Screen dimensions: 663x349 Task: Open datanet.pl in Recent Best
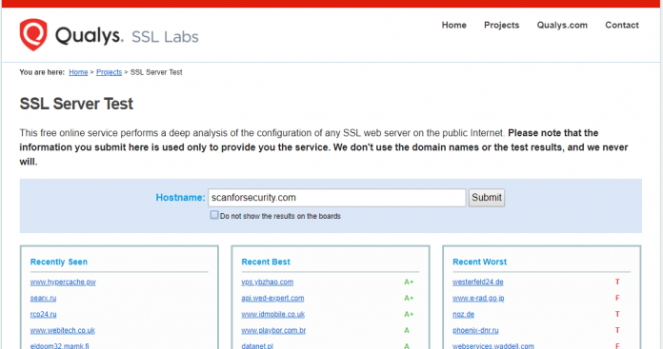(257, 345)
